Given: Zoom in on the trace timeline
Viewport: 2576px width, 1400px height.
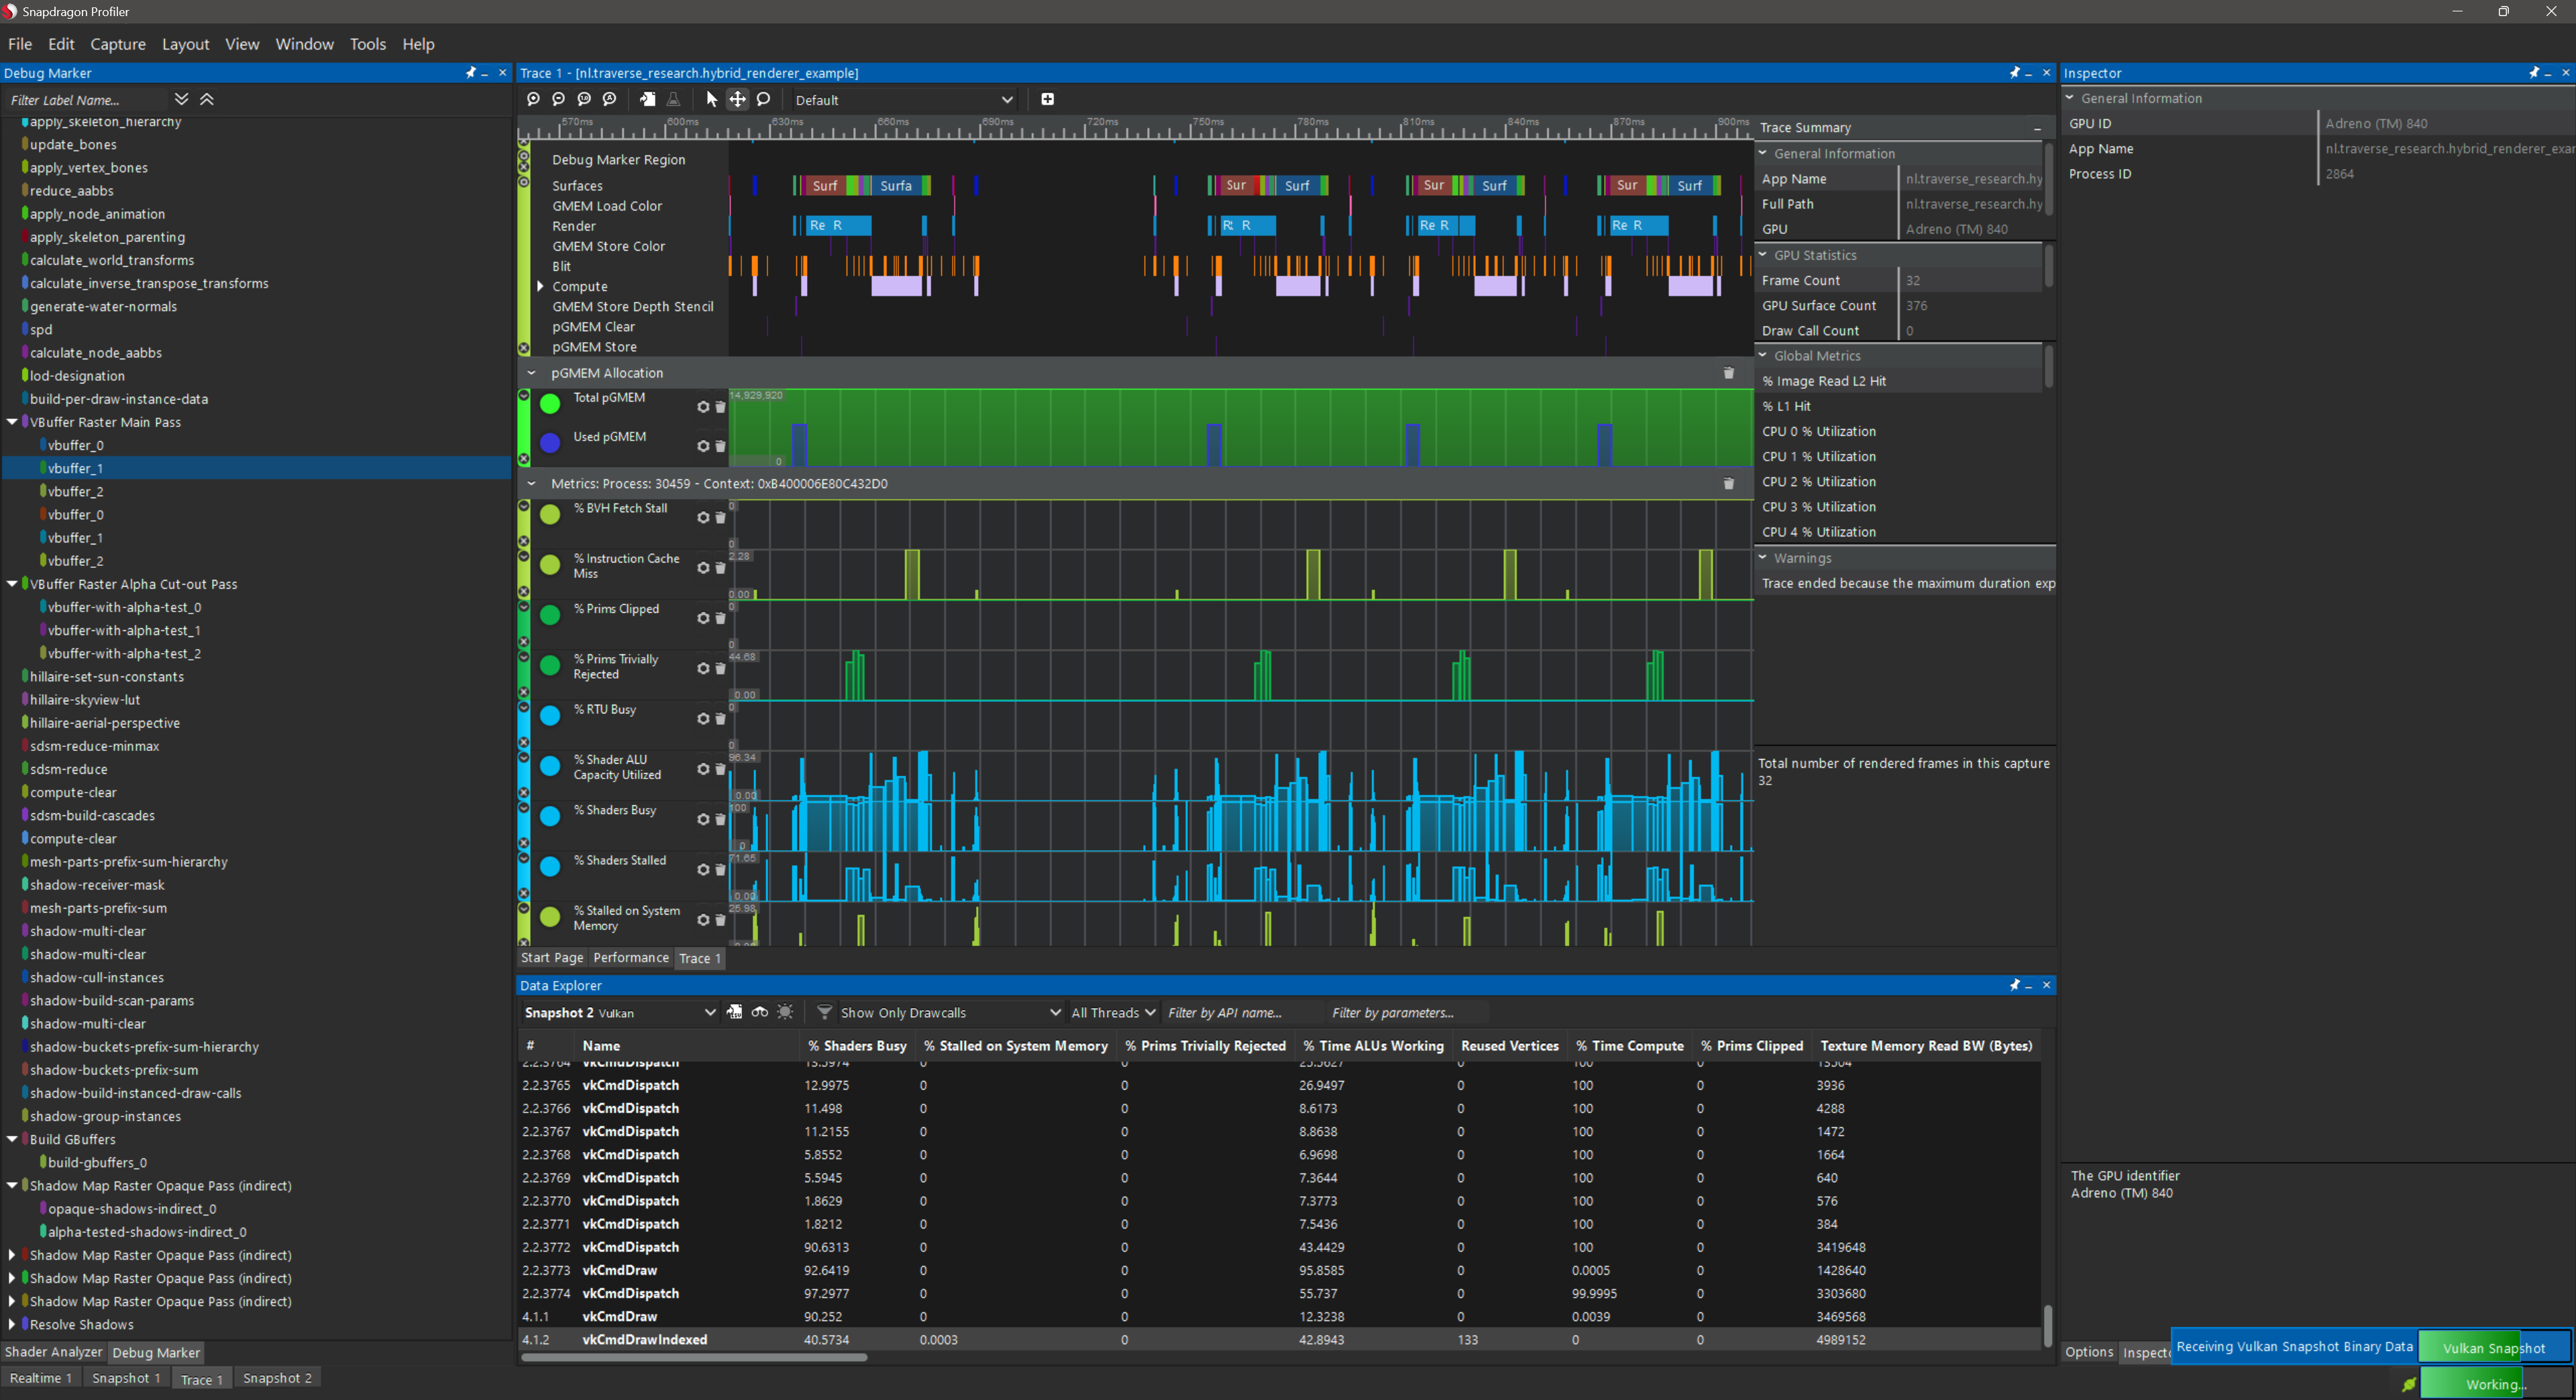Looking at the screenshot, I should coord(533,99).
